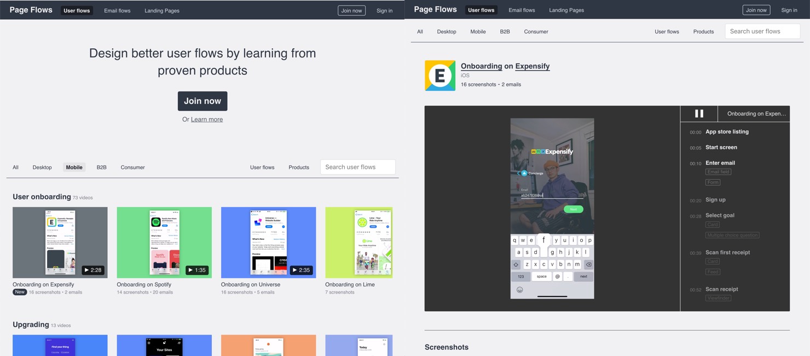Click the Email field tag
Image resolution: width=810 pixels, height=356 pixels.
[x=718, y=172]
